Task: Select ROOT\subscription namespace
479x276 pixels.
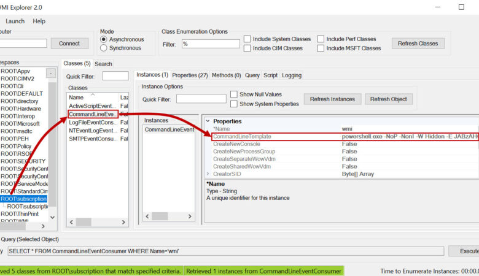Action: [23, 199]
